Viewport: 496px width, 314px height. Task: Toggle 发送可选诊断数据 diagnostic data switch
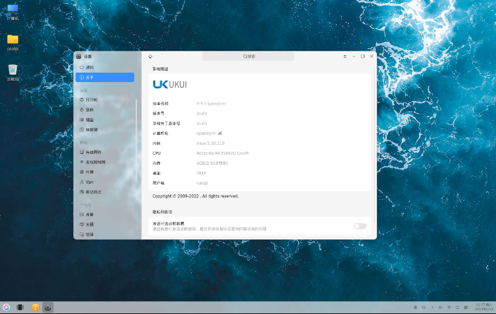coord(360,226)
